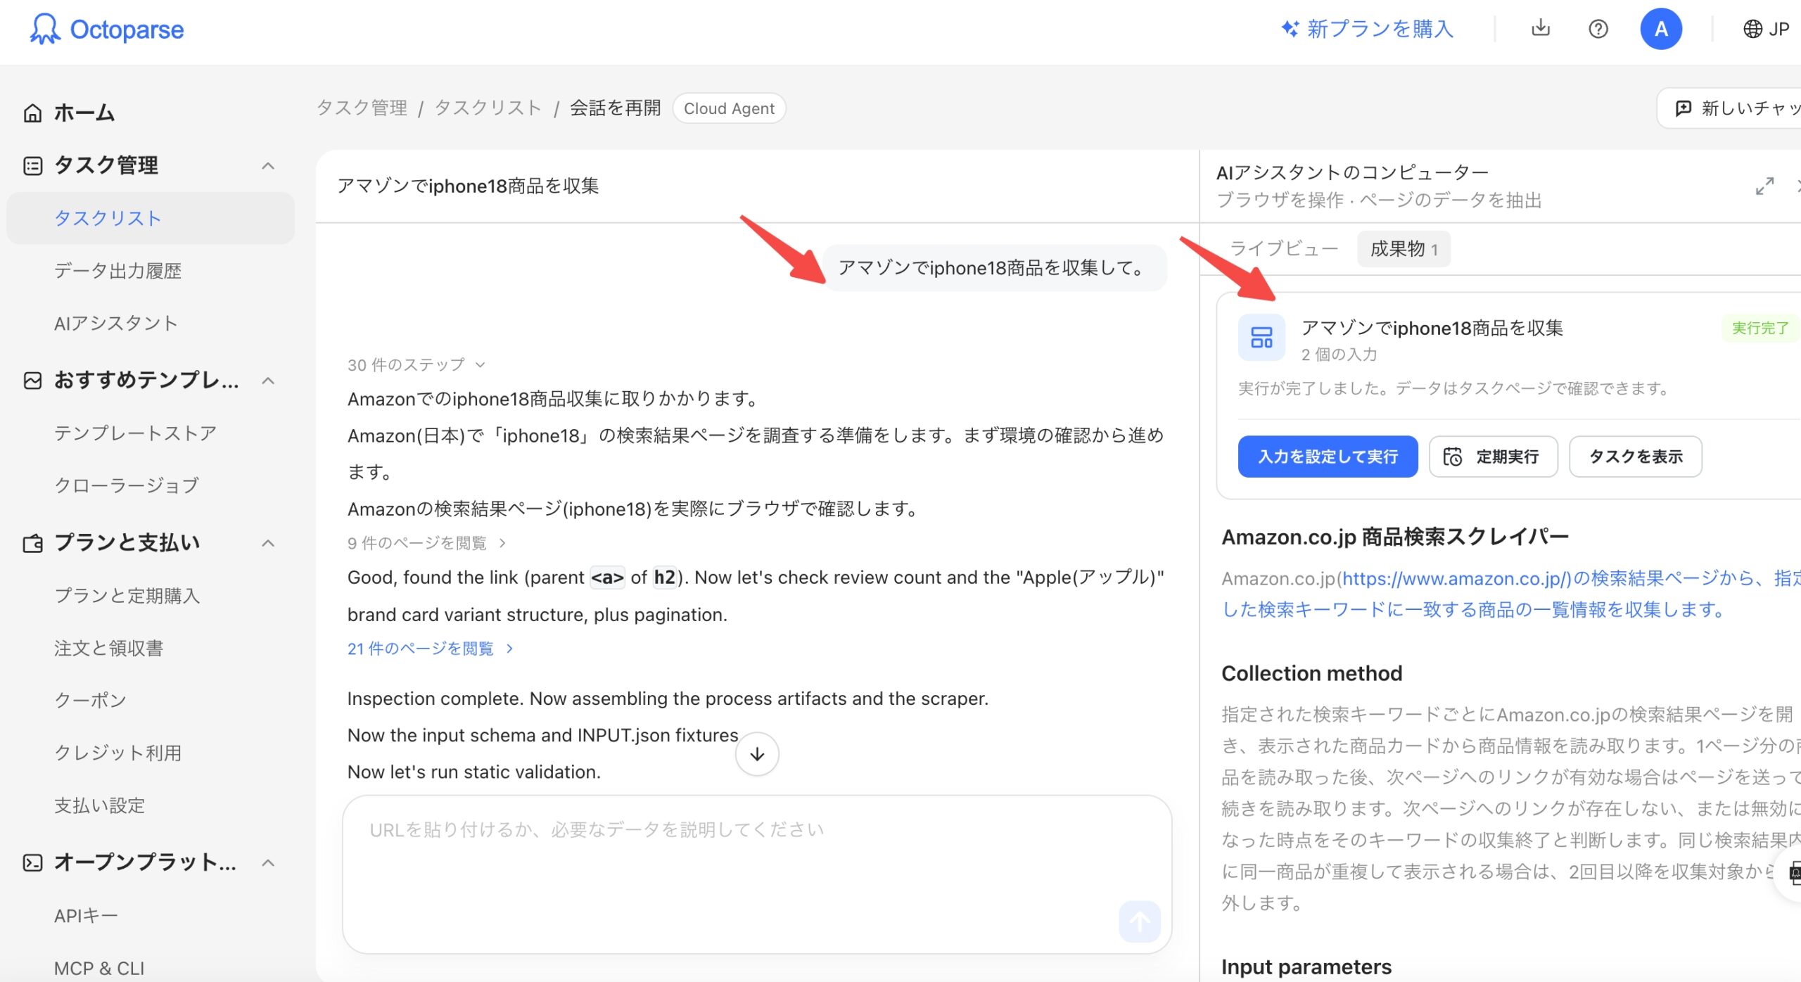Click the 2 個の入力 label
This screenshot has width=1801, height=982.
(1339, 355)
